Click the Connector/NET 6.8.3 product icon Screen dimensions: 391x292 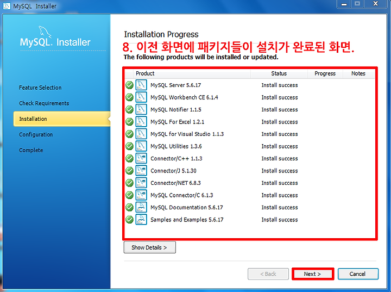(x=141, y=183)
